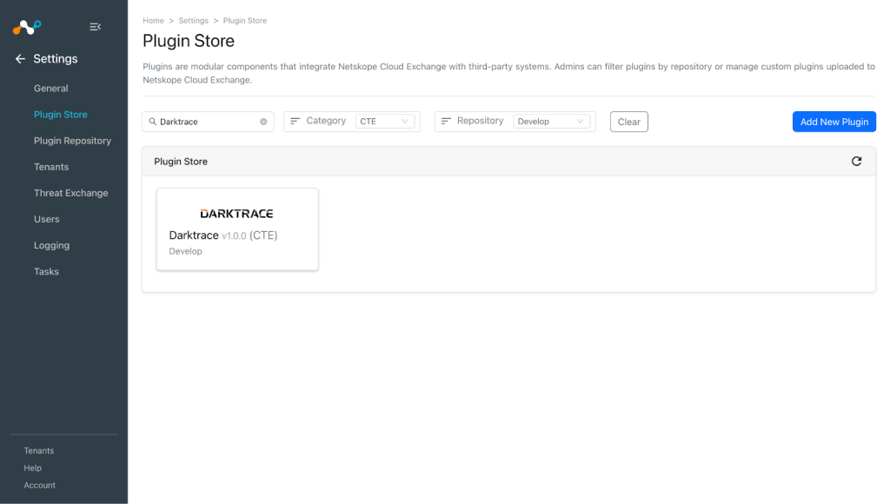This screenshot has width=890, height=504.
Task: Go to Settings breadcrumb
Action: (194, 21)
